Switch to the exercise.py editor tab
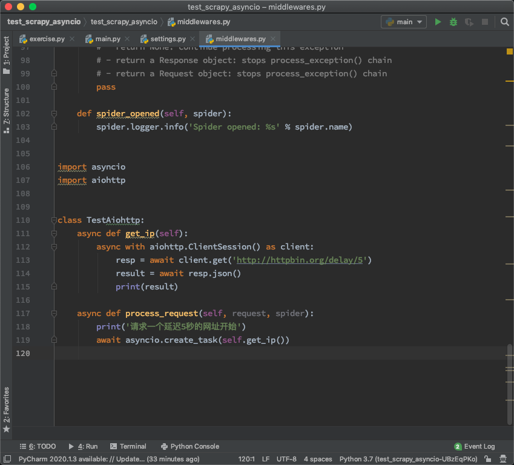The height and width of the screenshot is (465, 514). [x=47, y=39]
